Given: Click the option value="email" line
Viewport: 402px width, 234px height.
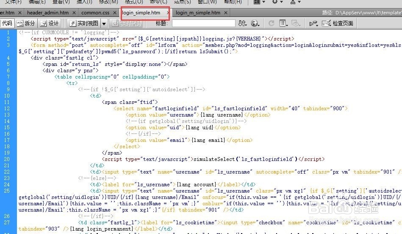Looking at the screenshot, I should tap(189, 140).
